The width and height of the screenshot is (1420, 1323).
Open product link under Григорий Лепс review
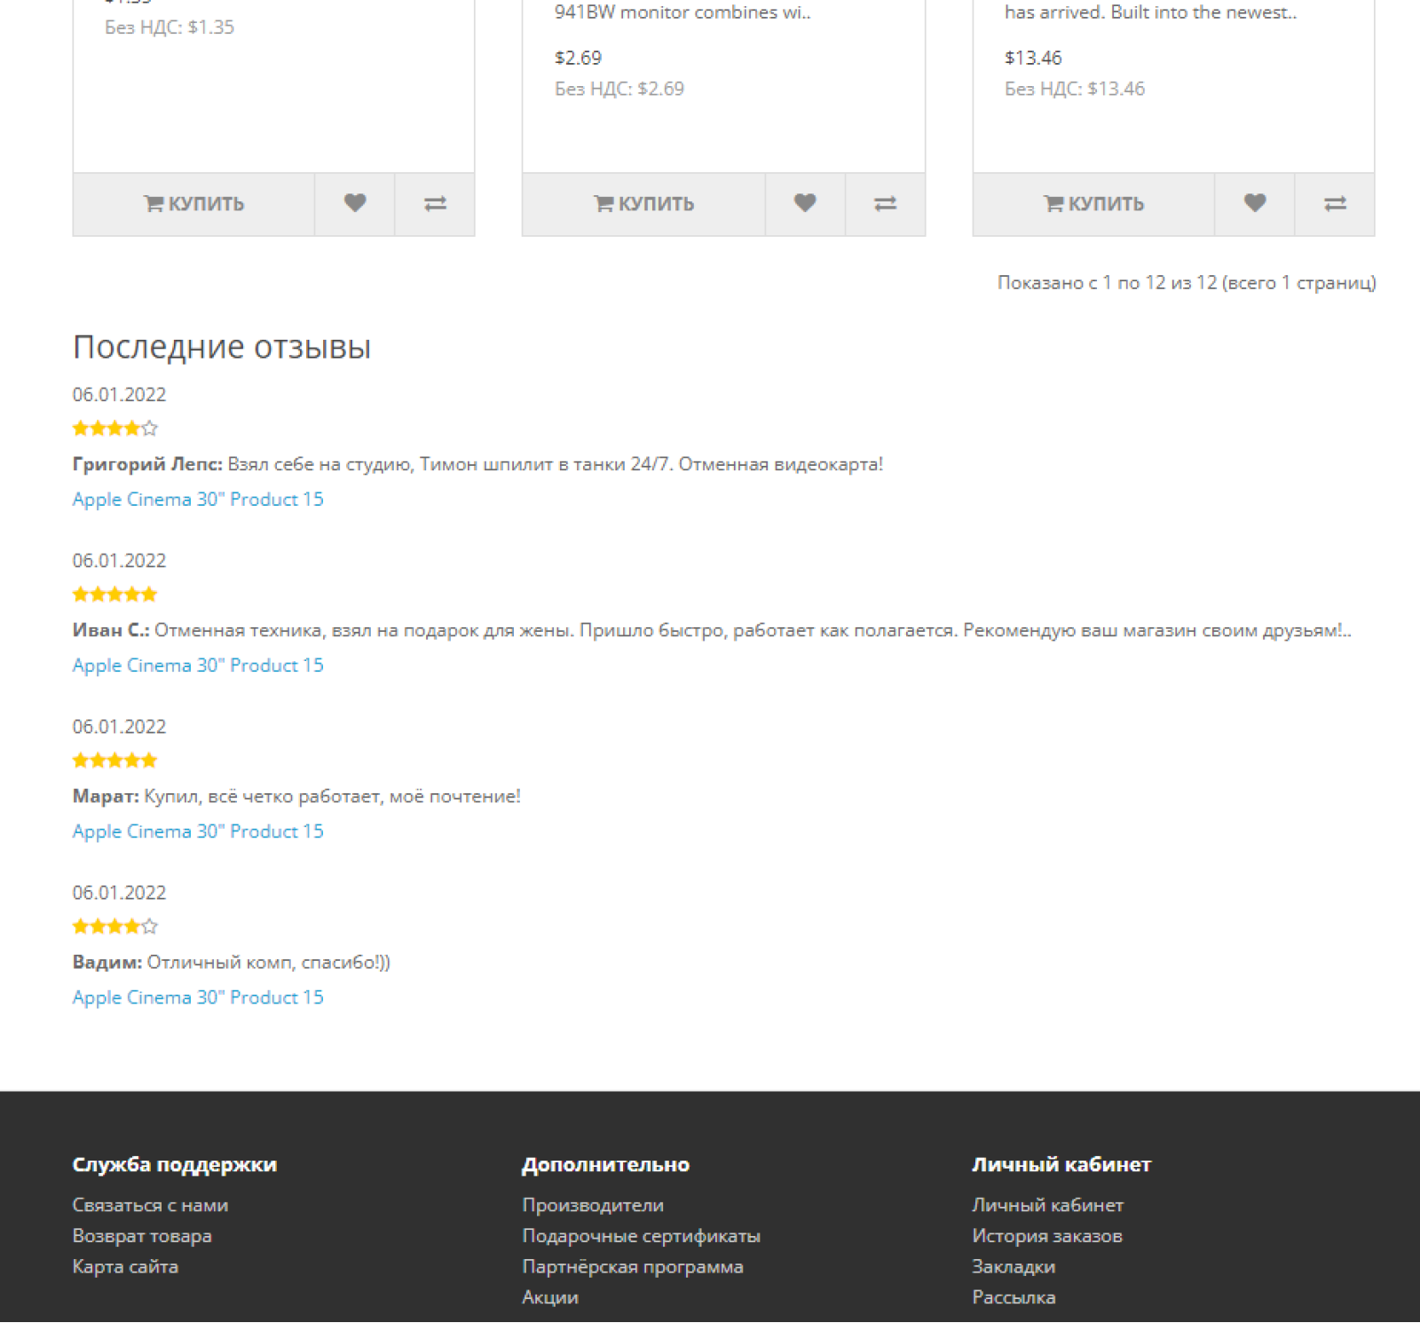point(198,500)
